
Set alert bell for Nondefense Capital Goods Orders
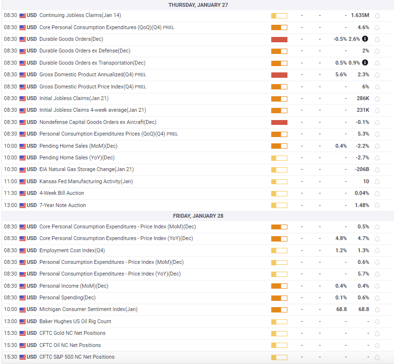coord(377,122)
